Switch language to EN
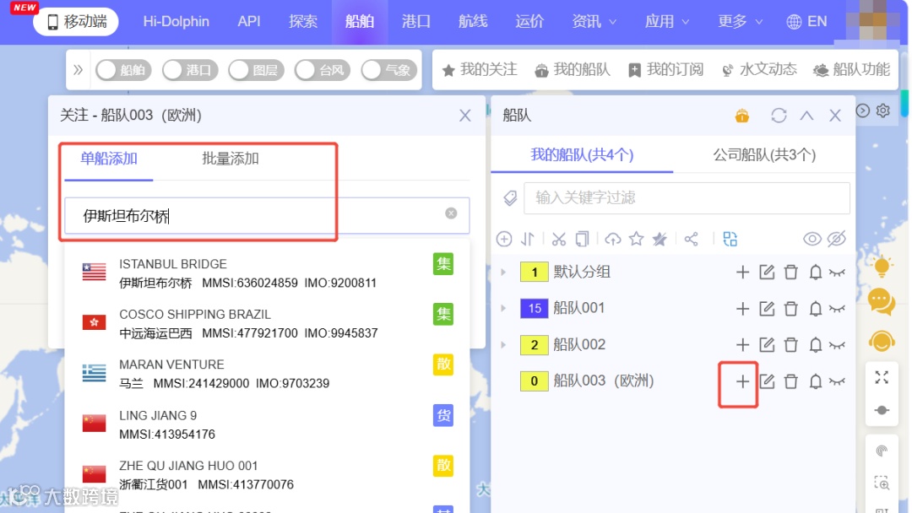This screenshot has height=513, width=912. click(x=806, y=21)
